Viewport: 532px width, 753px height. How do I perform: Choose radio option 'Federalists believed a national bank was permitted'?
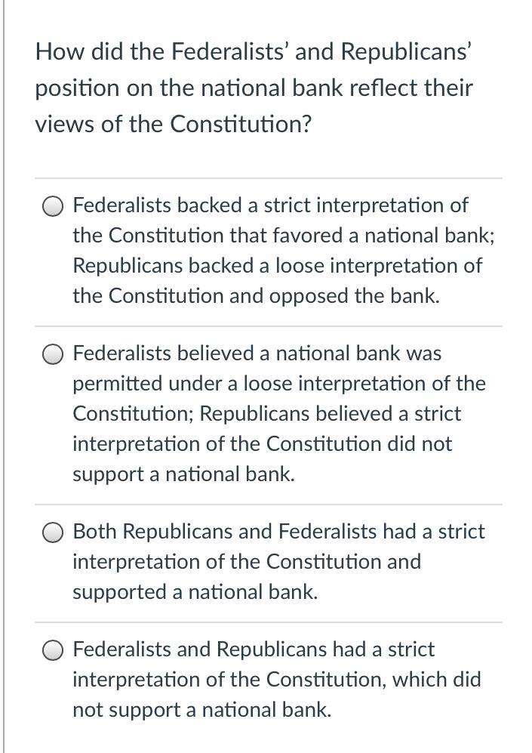click(x=53, y=355)
